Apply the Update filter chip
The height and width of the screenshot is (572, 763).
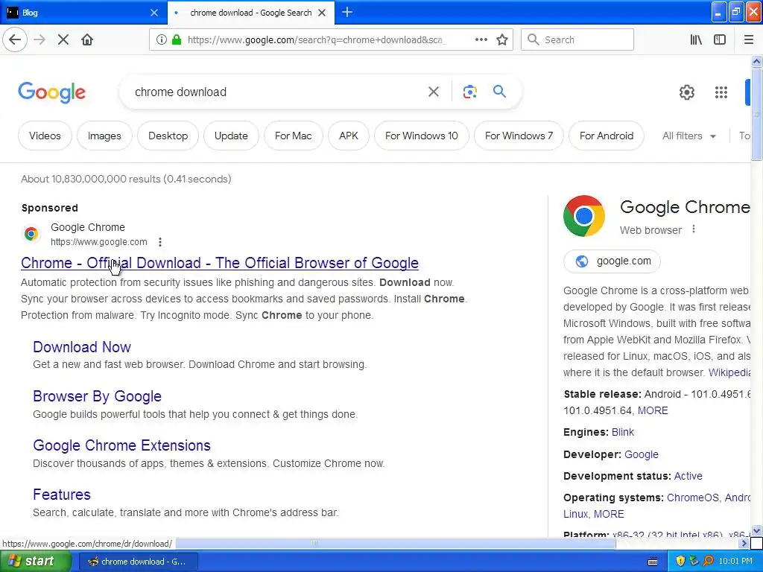(231, 136)
